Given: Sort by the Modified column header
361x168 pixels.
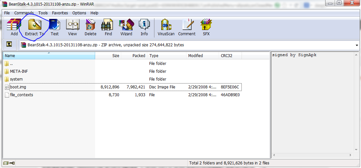Looking at the screenshot, I should [x=202, y=55].
